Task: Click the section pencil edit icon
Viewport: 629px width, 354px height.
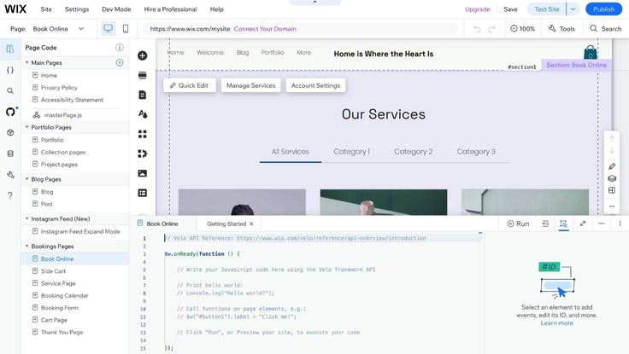Action: pyautogui.click(x=612, y=166)
